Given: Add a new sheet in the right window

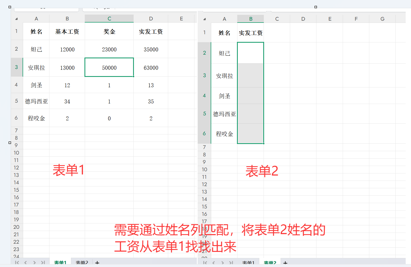Looking at the screenshot, I should coord(285,263).
